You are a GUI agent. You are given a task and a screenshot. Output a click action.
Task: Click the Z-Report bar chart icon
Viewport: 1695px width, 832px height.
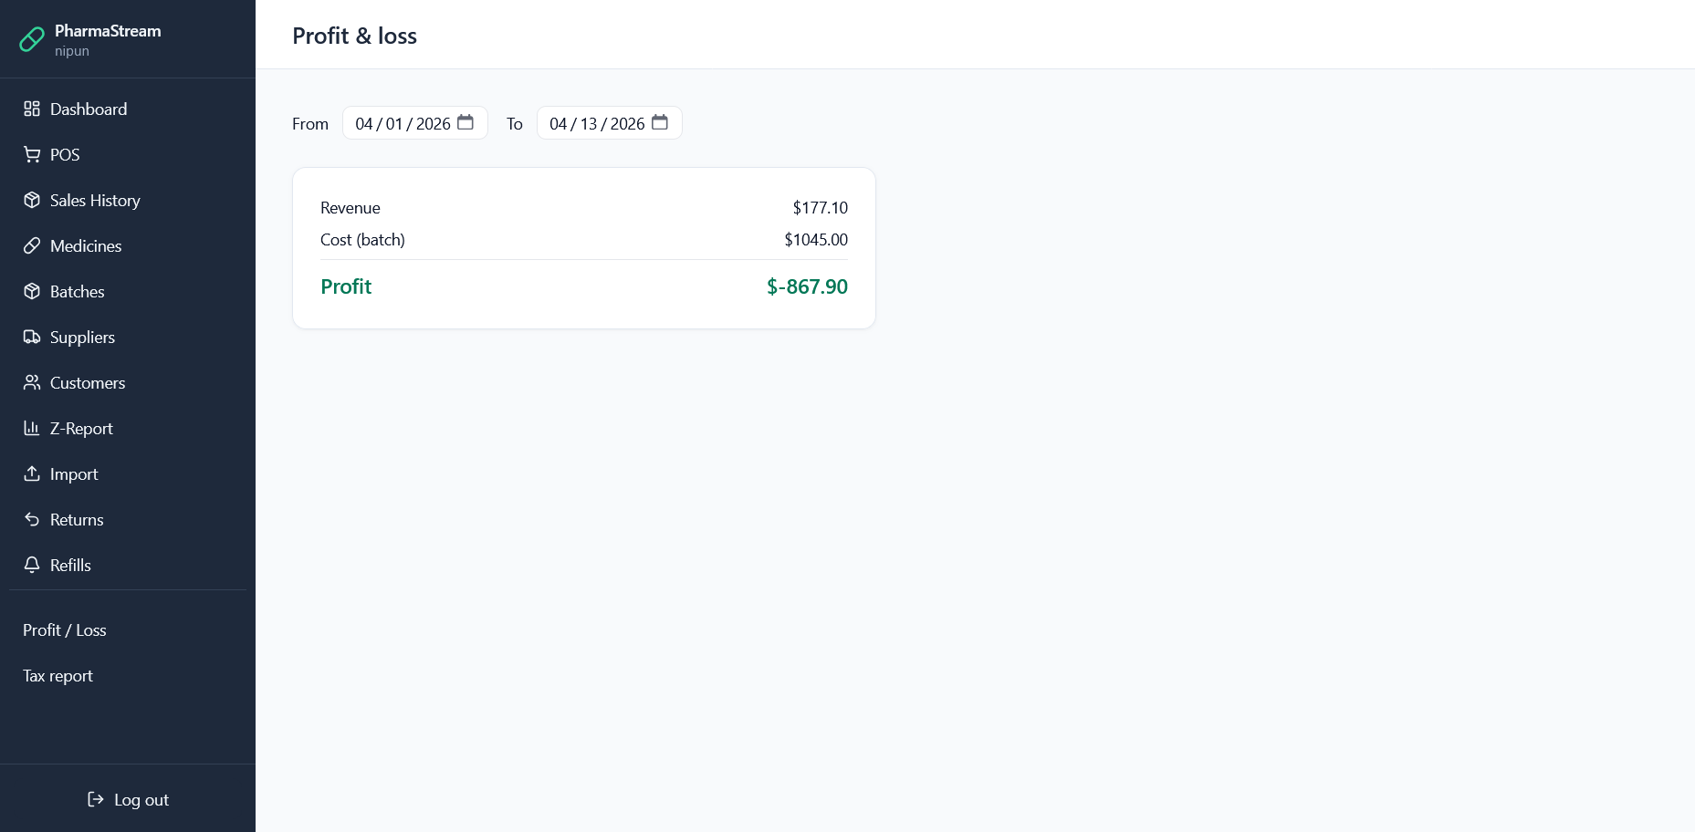pyautogui.click(x=32, y=429)
